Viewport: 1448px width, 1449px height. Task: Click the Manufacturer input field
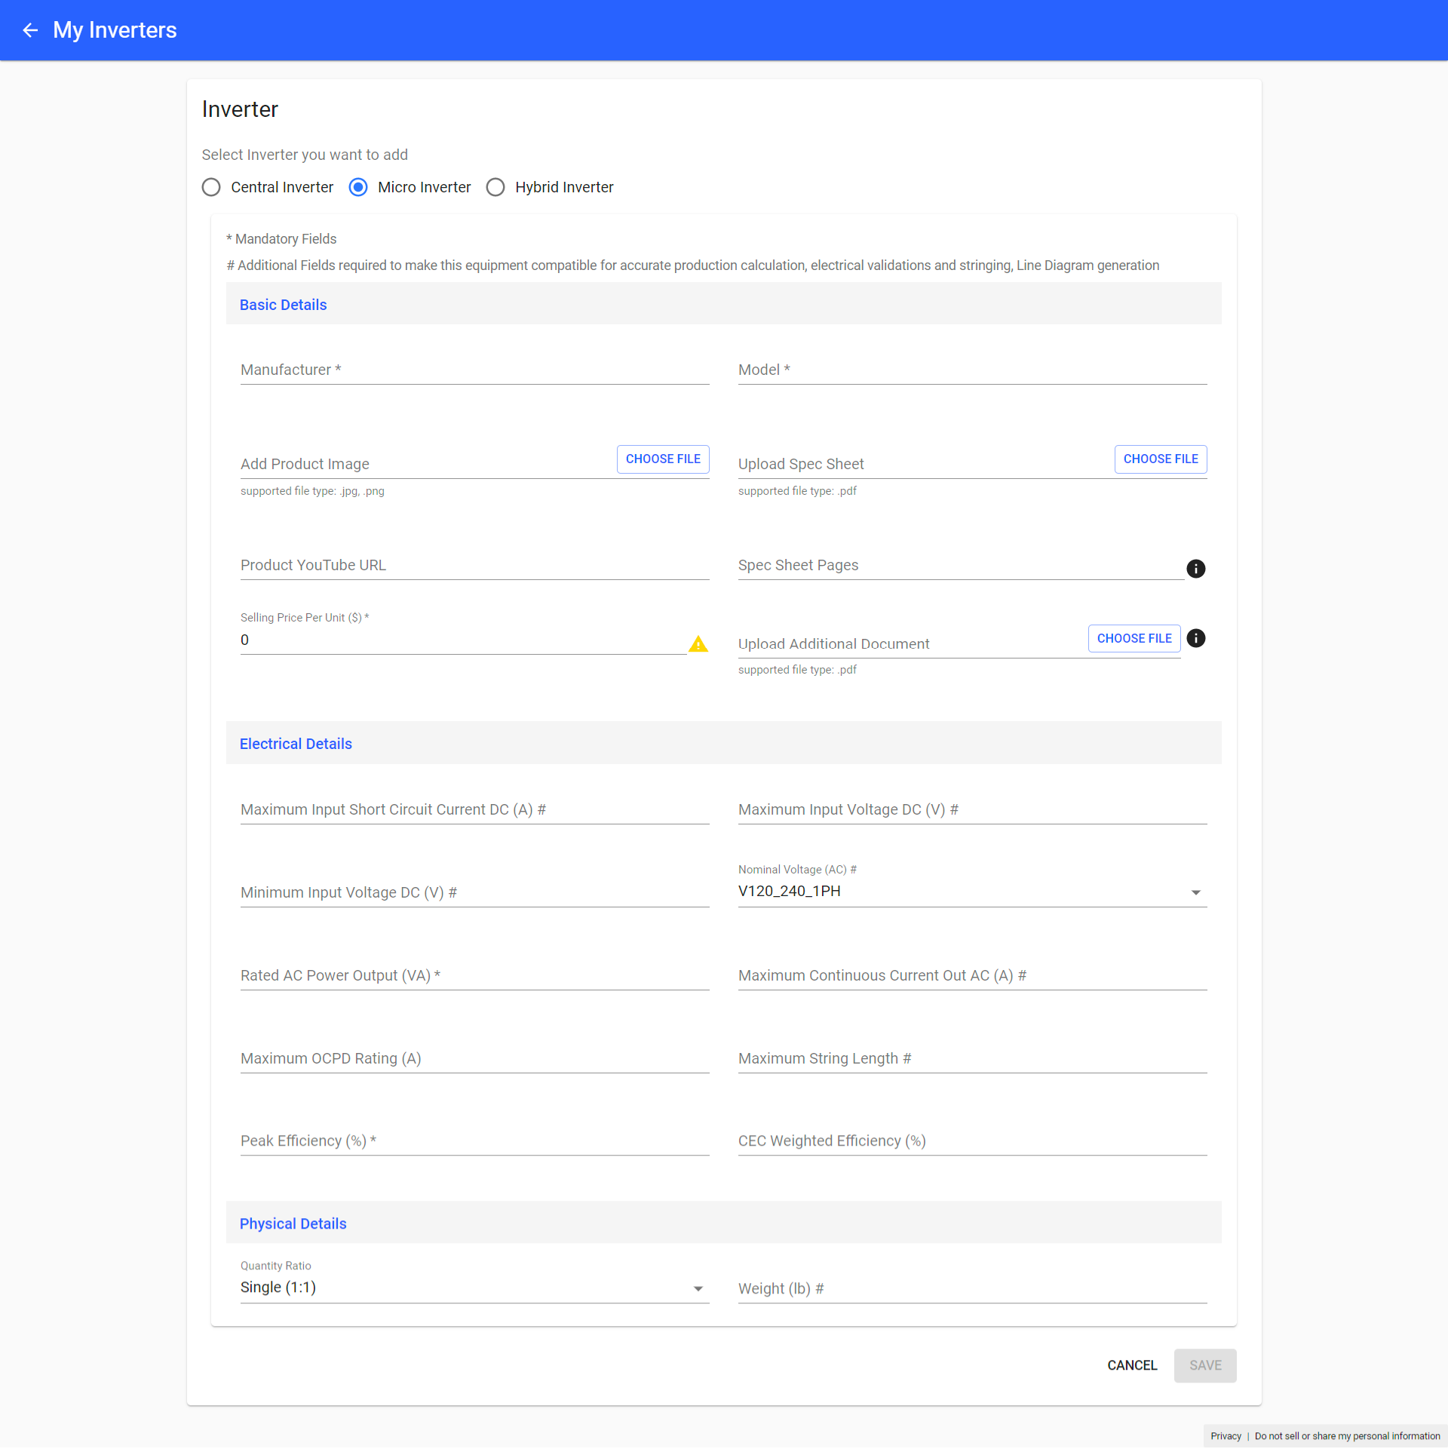click(474, 370)
